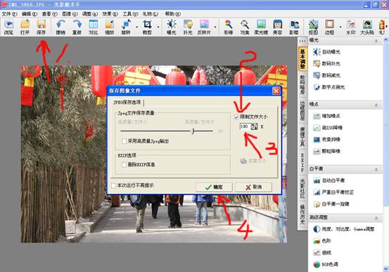This screenshot has width=389, height=272.
Task: Click the 估算大小 estimate button
Action: coord(253,161)
